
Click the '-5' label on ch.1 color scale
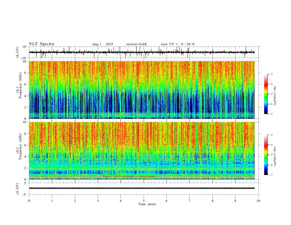pos(271,94)
